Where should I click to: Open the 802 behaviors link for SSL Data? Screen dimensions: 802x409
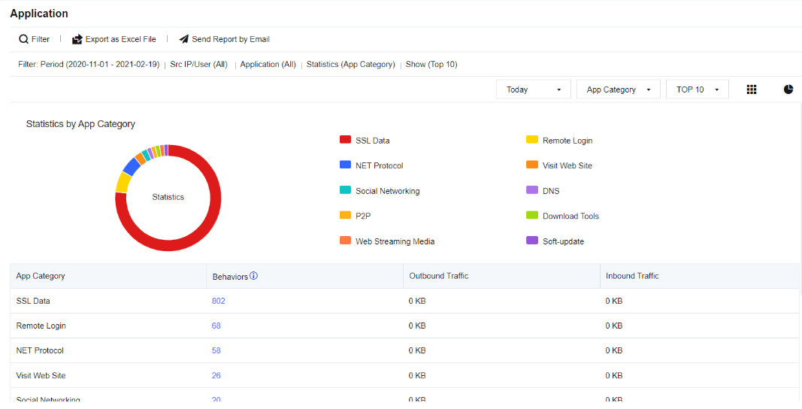[218, 301]
